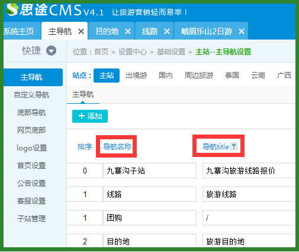The image size is (299, 252).
Task: Open 客服设置 in the sidebar
Action: (x=31, y=201)
